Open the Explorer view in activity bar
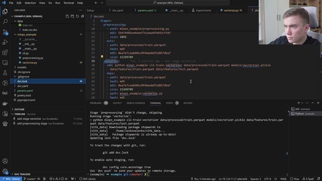The image size is (322, 181). 5,11
